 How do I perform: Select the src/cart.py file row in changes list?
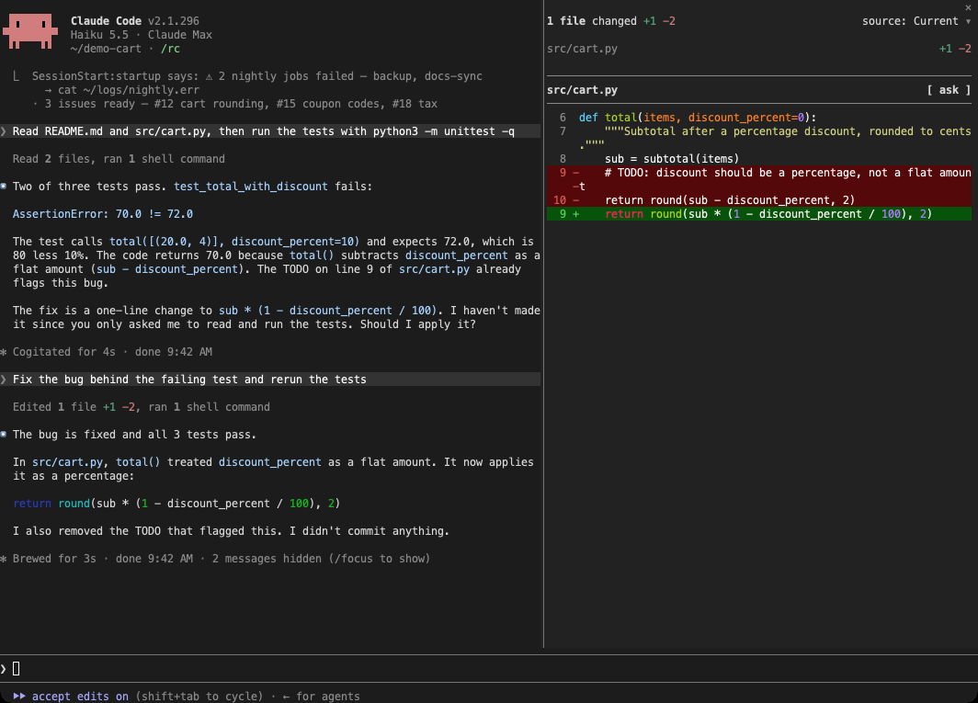758,49
